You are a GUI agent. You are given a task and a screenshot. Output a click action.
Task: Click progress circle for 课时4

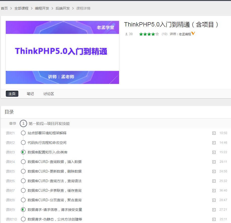[x=23, y=162]
